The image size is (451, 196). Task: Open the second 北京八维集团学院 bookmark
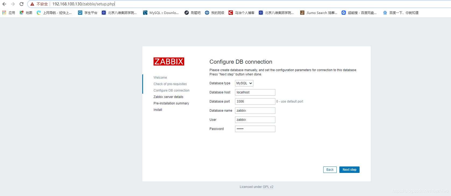(276, 13)
